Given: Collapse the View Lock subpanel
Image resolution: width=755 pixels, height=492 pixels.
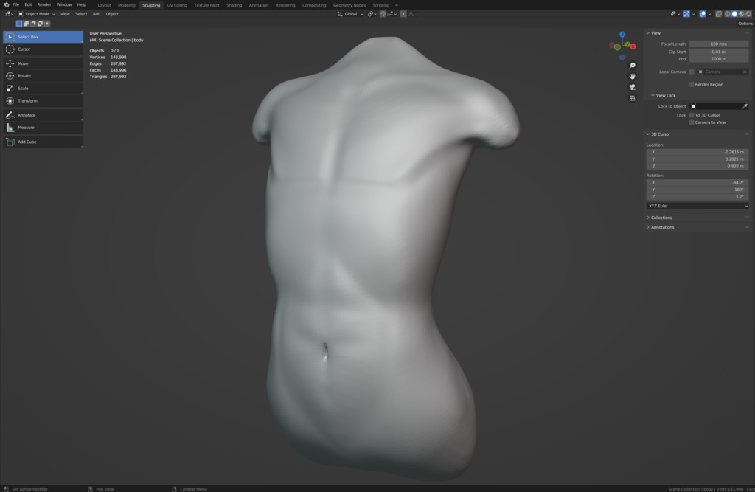Looking at the screenshot, I should (x=653, y=95).
